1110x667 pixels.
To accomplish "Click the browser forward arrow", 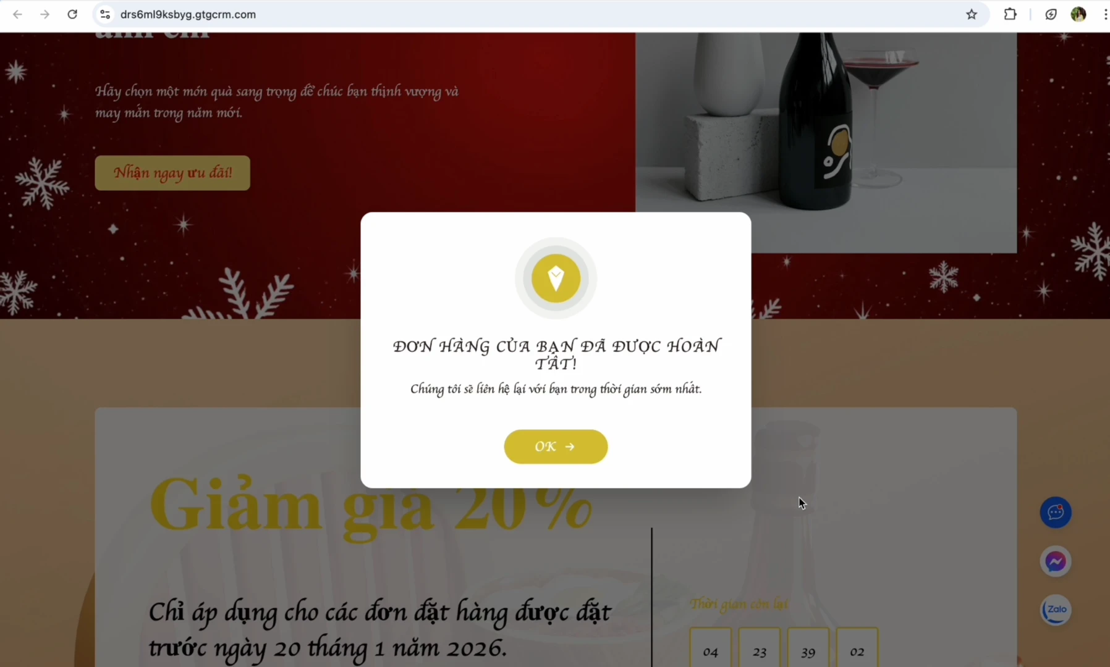I will pyautogui.click(x=44, y=14).
